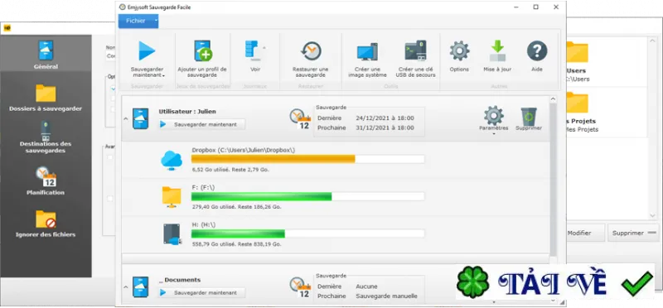Viewport: 663px width, 308px height.
Task: Click the Mise à jour download icon
Action: 497,51
